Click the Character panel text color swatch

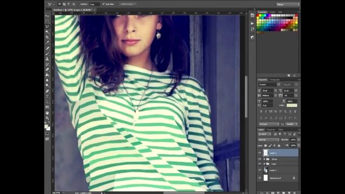(292, 106)
